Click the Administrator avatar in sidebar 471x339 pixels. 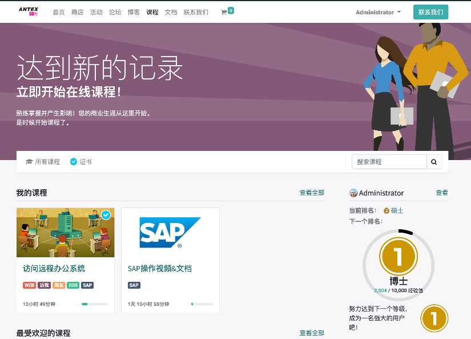click(353, 193)
